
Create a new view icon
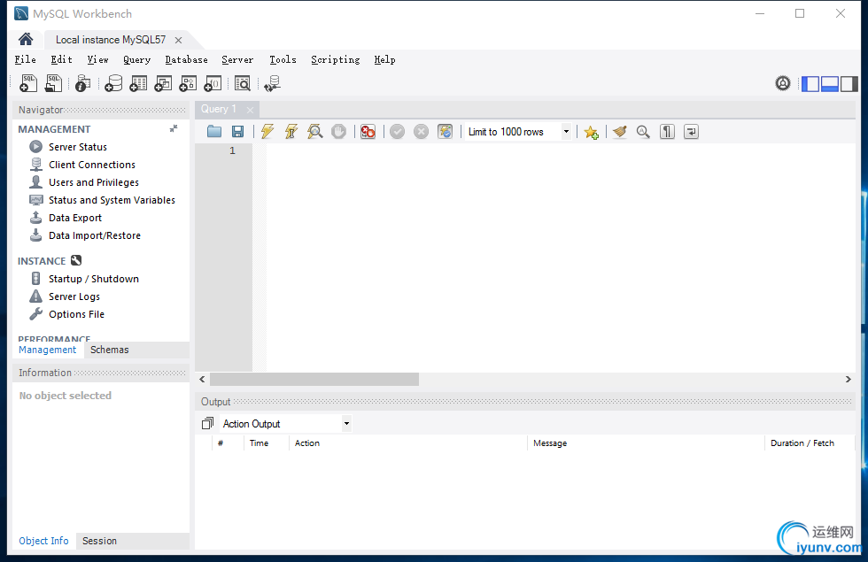pos(163,83)
